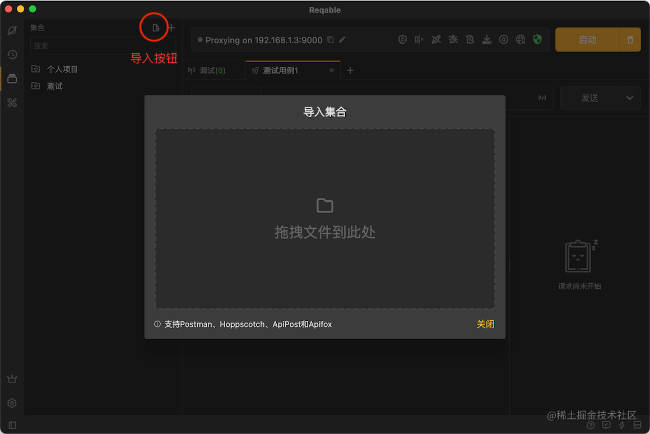650x434 pixels.
Task: Open the Traffic capture panel in sidebar
Action: coord(12,30)
